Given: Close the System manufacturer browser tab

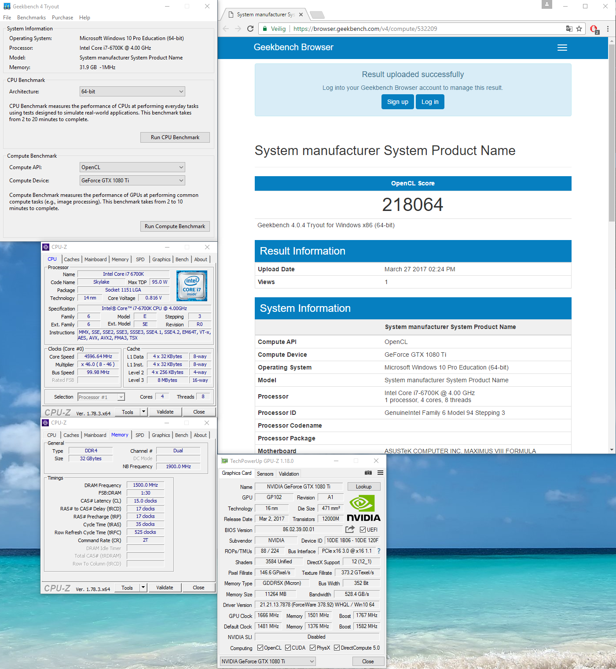Looking at the screenshot, I should (301, 15).
